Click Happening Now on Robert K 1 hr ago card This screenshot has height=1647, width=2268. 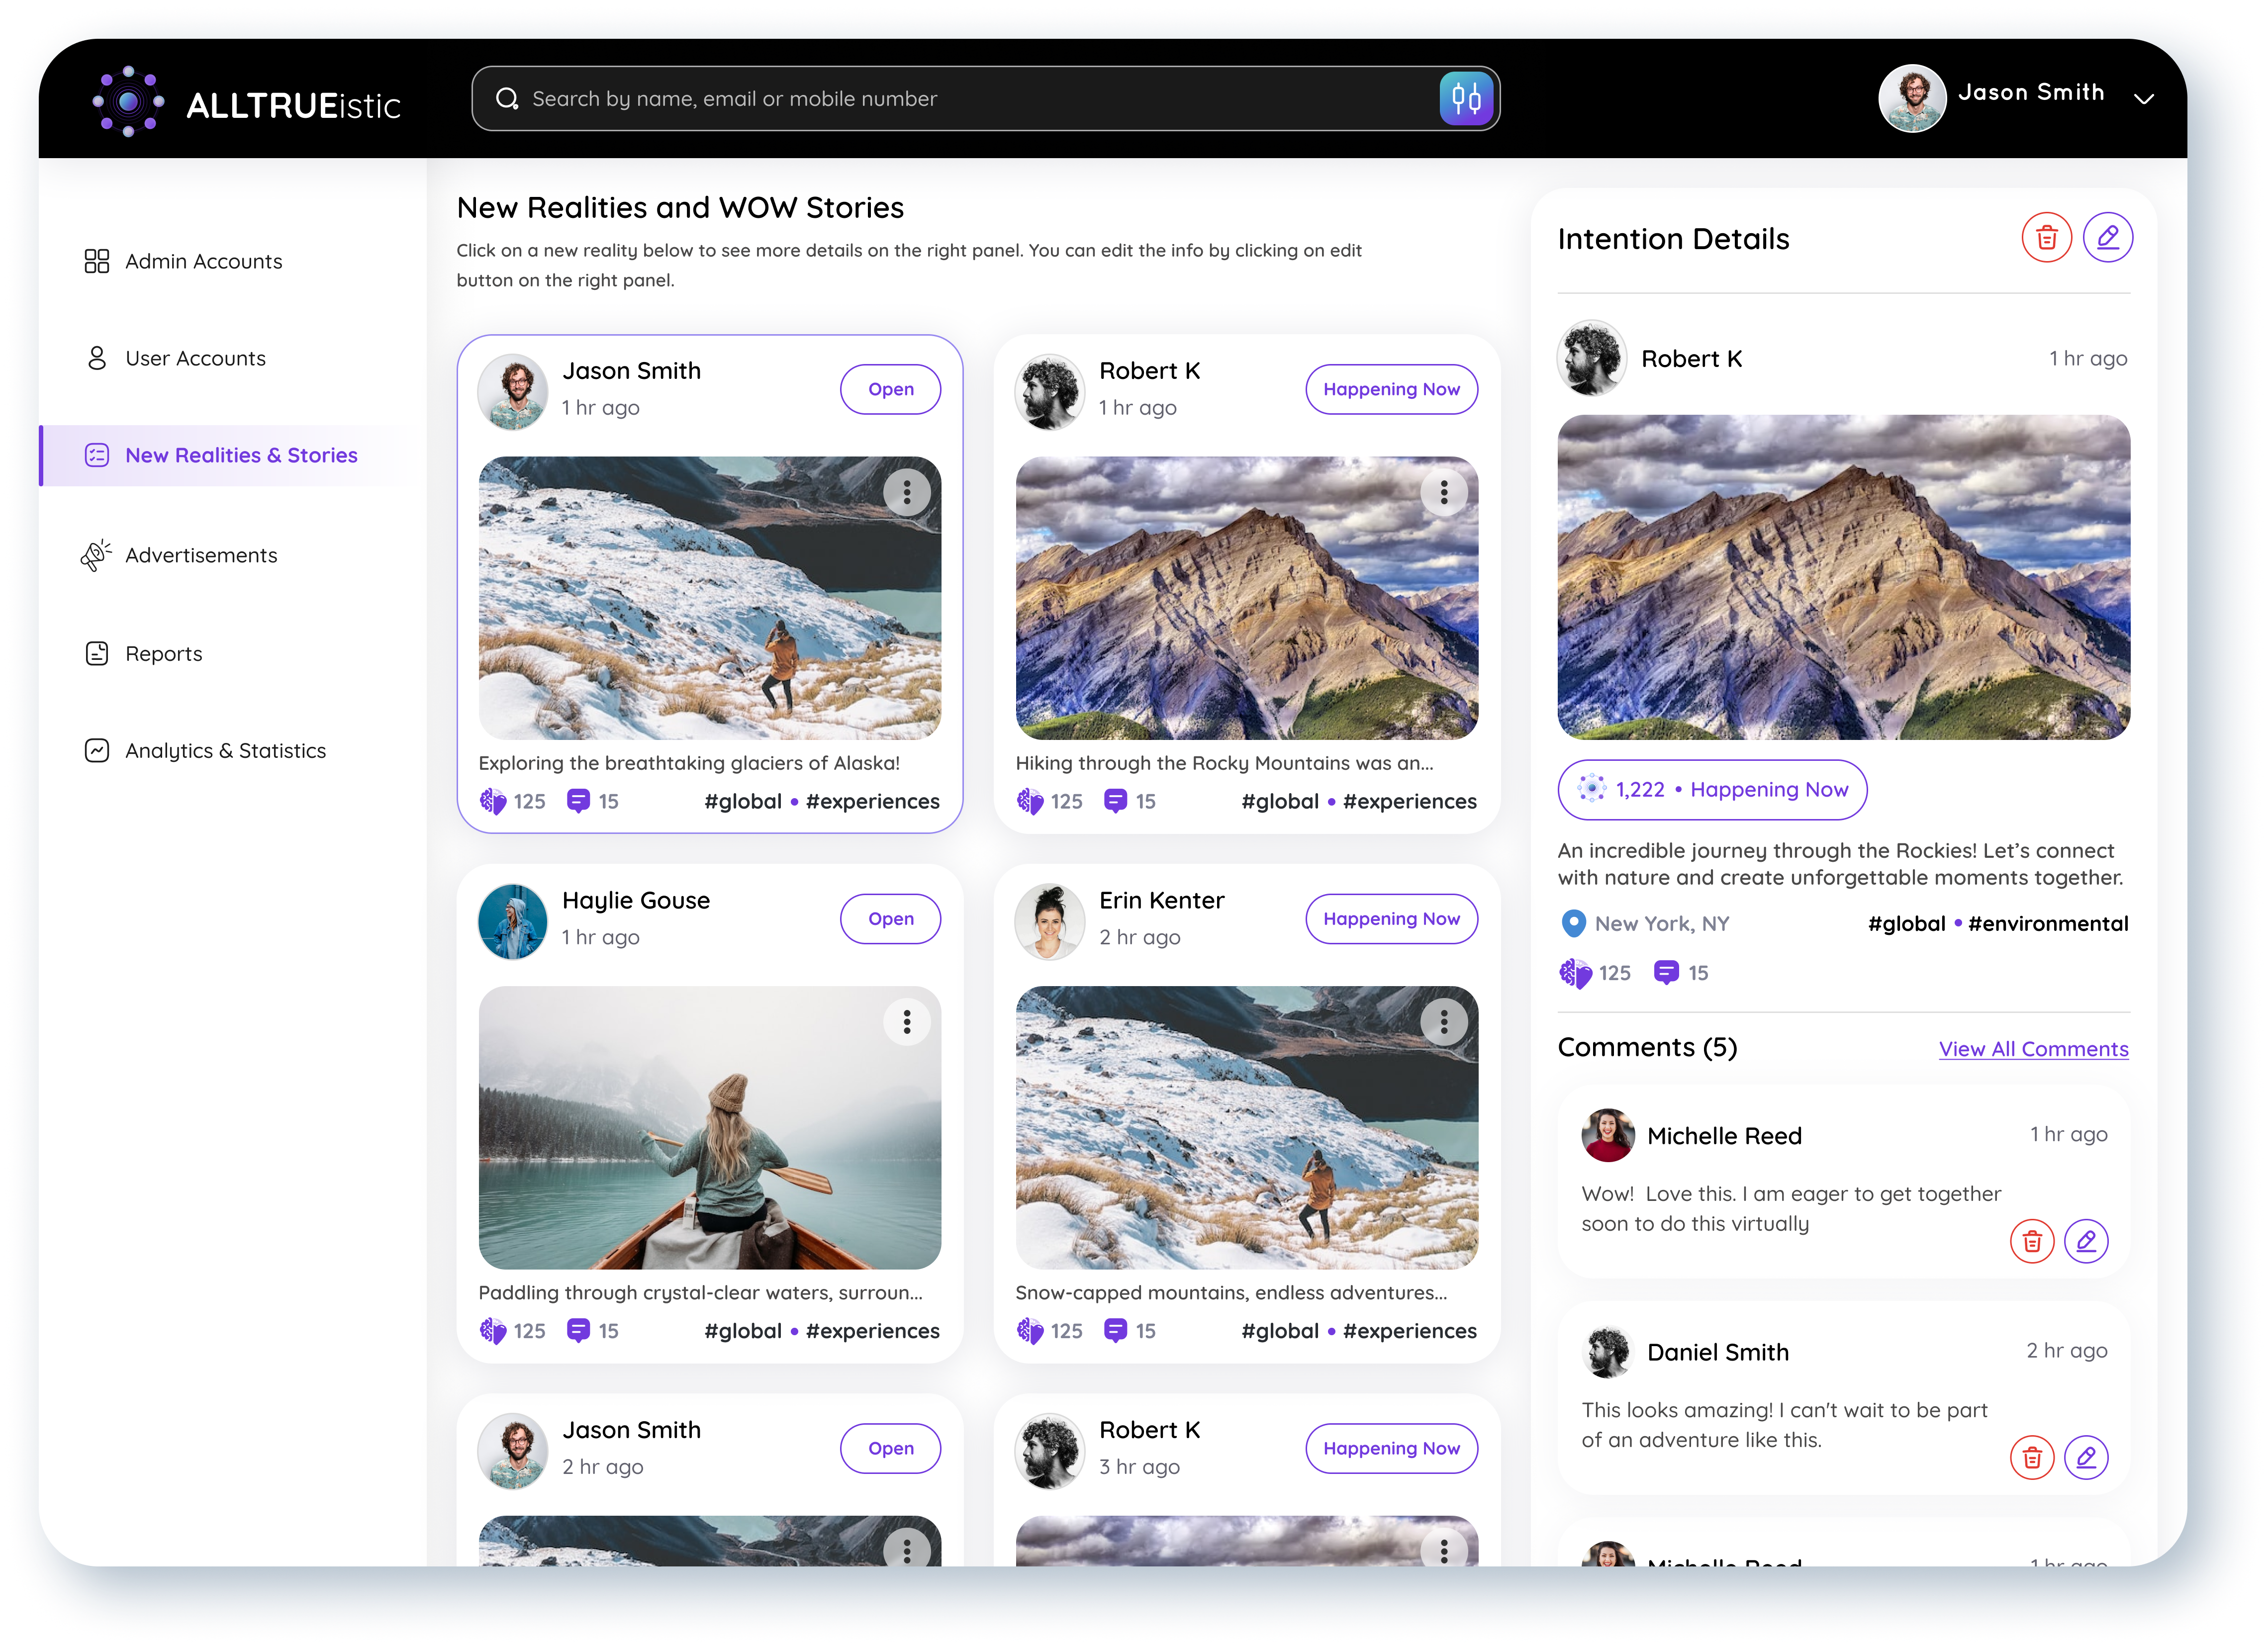pyautogui.click(x=1391, y=389)
